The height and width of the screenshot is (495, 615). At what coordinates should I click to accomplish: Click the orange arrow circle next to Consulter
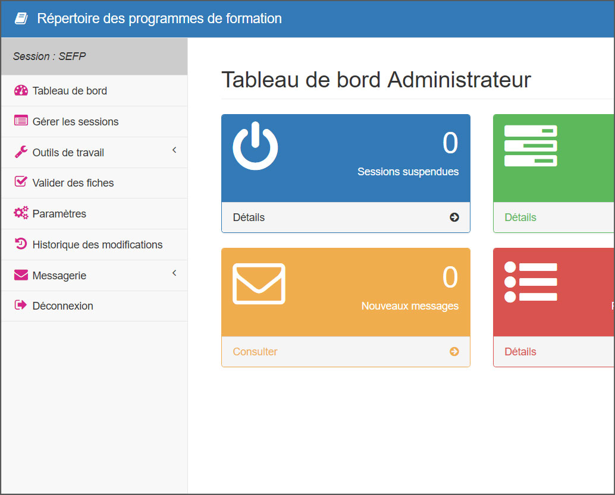tap(454, 352)
